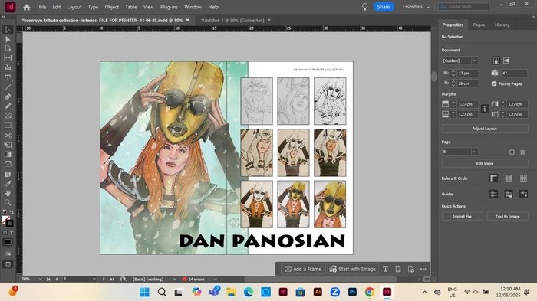This screenshot has height=301, width=537.
Task: Select the Direct Selection tool
Action: tap(8, 39)
